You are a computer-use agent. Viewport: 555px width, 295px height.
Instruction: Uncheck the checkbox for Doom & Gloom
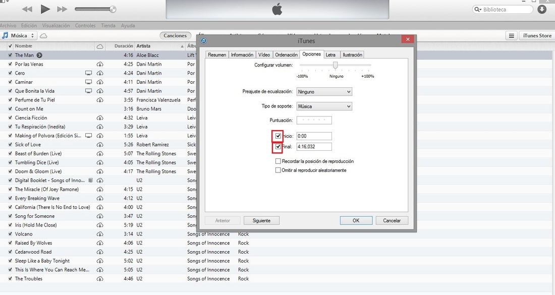tap(10, 171)
